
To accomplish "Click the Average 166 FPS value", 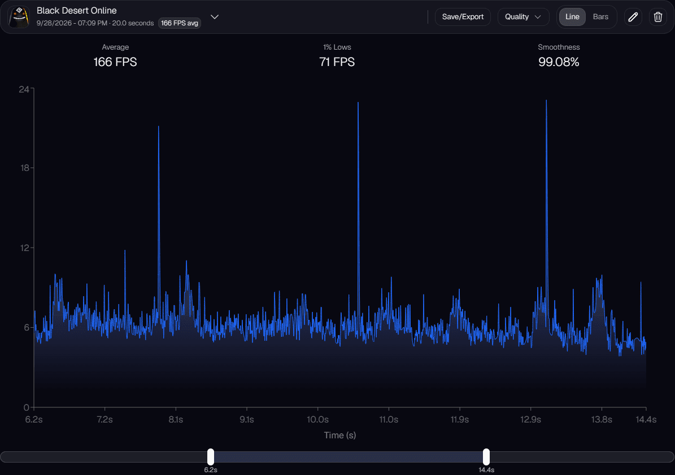I will pos(115,62).
